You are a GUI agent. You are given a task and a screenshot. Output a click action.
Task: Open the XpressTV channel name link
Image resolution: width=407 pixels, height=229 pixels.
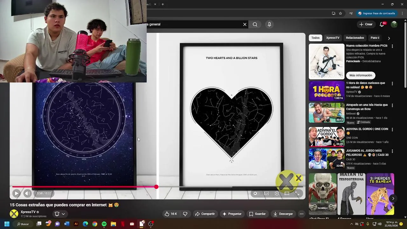coord(28,212)
